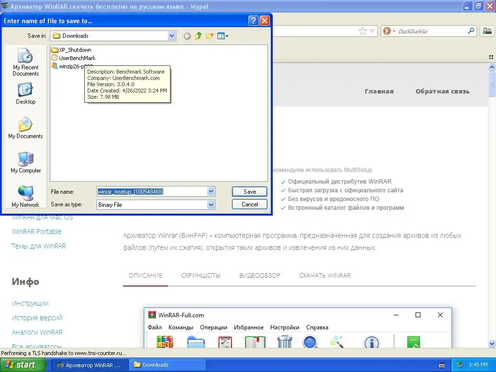Open DuckDuckGo search engine selector
The width and height of the screenshot is (496, 372).
[x=389, y=31]
